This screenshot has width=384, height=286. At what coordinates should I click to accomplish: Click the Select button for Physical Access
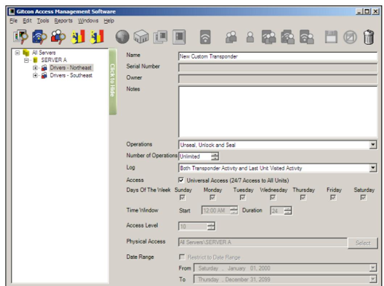pyautogui.click(x=363, y=243)
